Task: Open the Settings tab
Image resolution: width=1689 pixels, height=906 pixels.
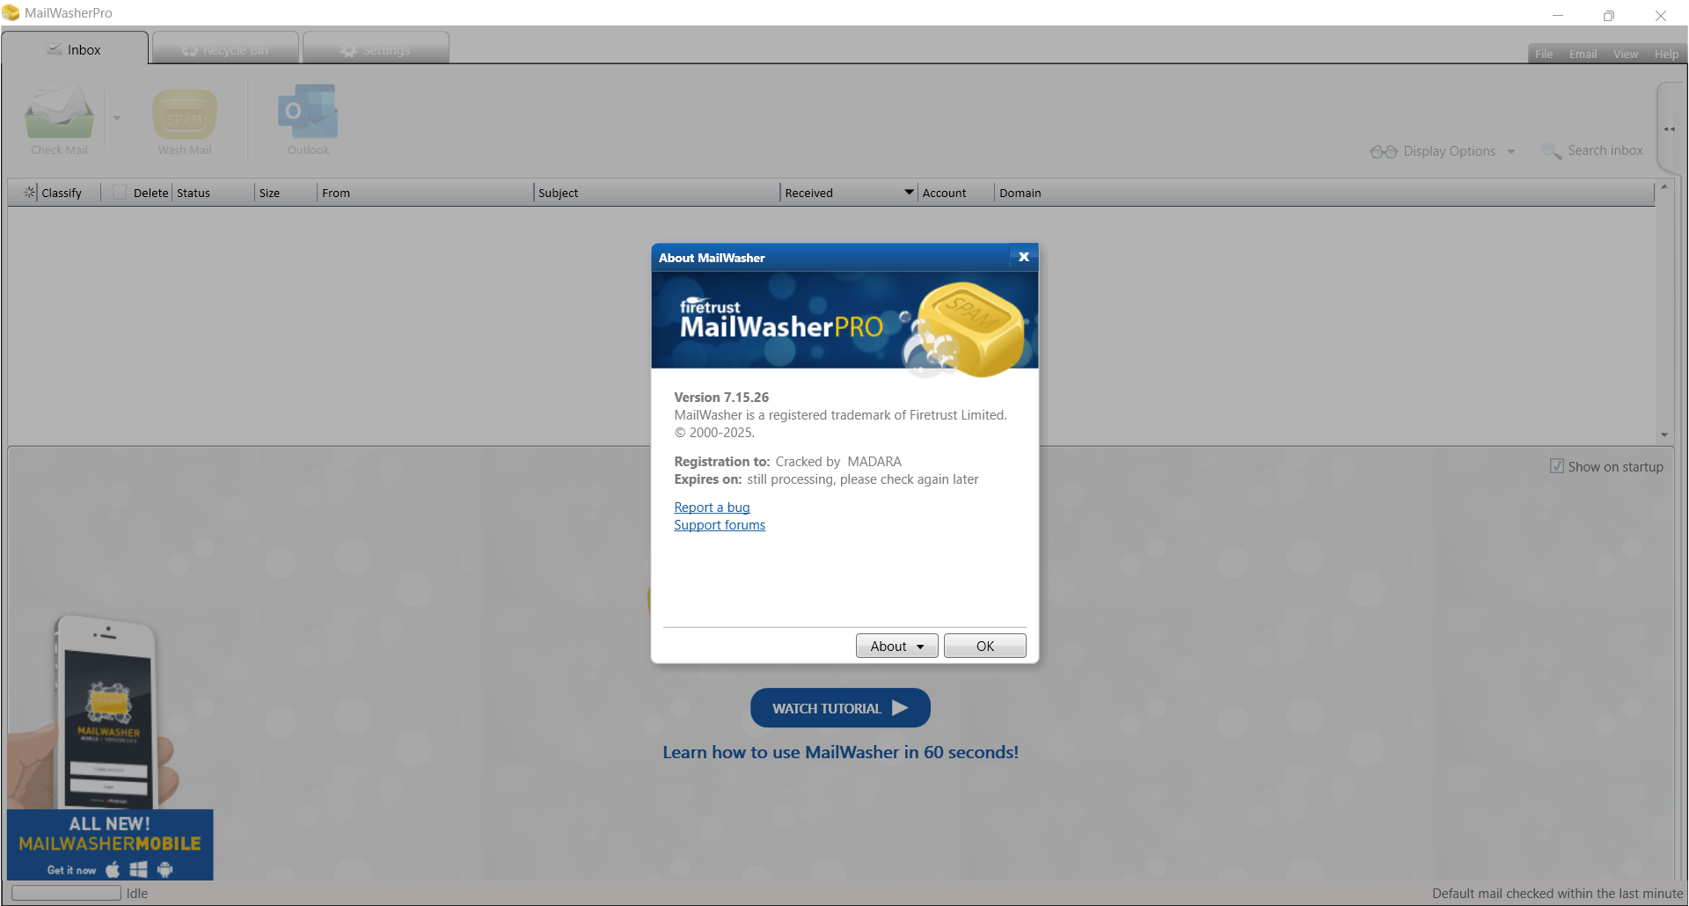Action: pos(376,50)
